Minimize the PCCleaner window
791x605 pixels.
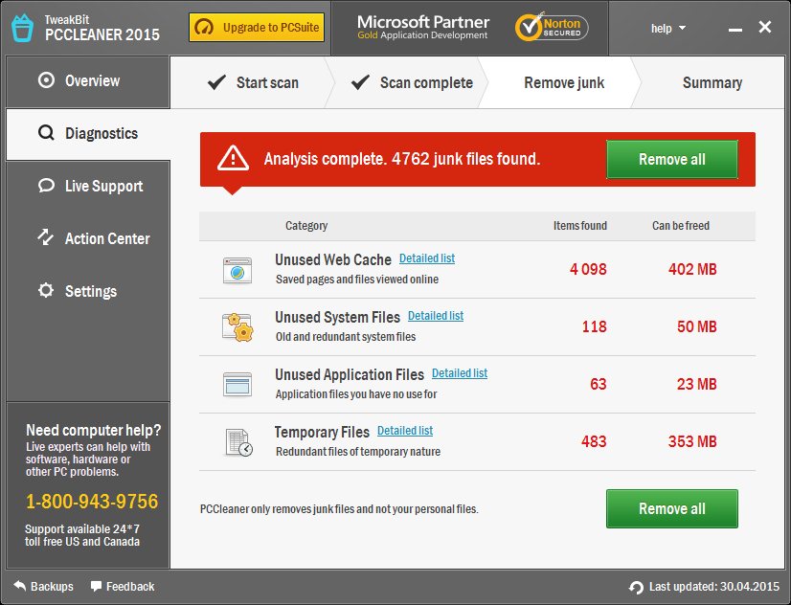point(735,30)
